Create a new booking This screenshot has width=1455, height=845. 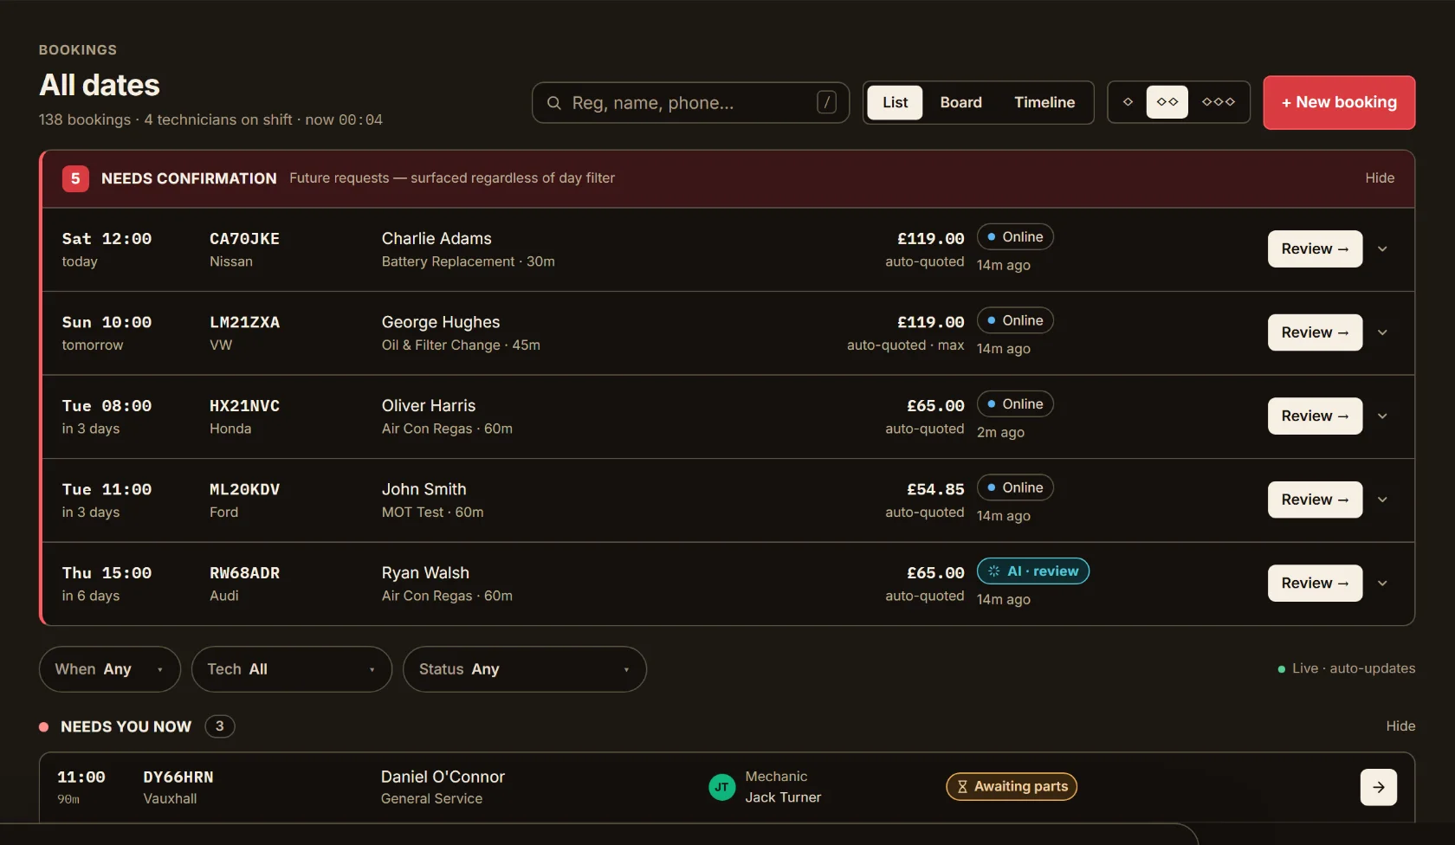coord(1339,102)
